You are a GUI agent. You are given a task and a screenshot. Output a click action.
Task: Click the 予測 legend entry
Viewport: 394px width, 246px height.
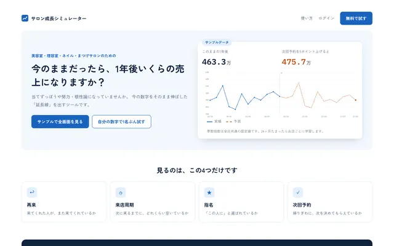[233, 122]
